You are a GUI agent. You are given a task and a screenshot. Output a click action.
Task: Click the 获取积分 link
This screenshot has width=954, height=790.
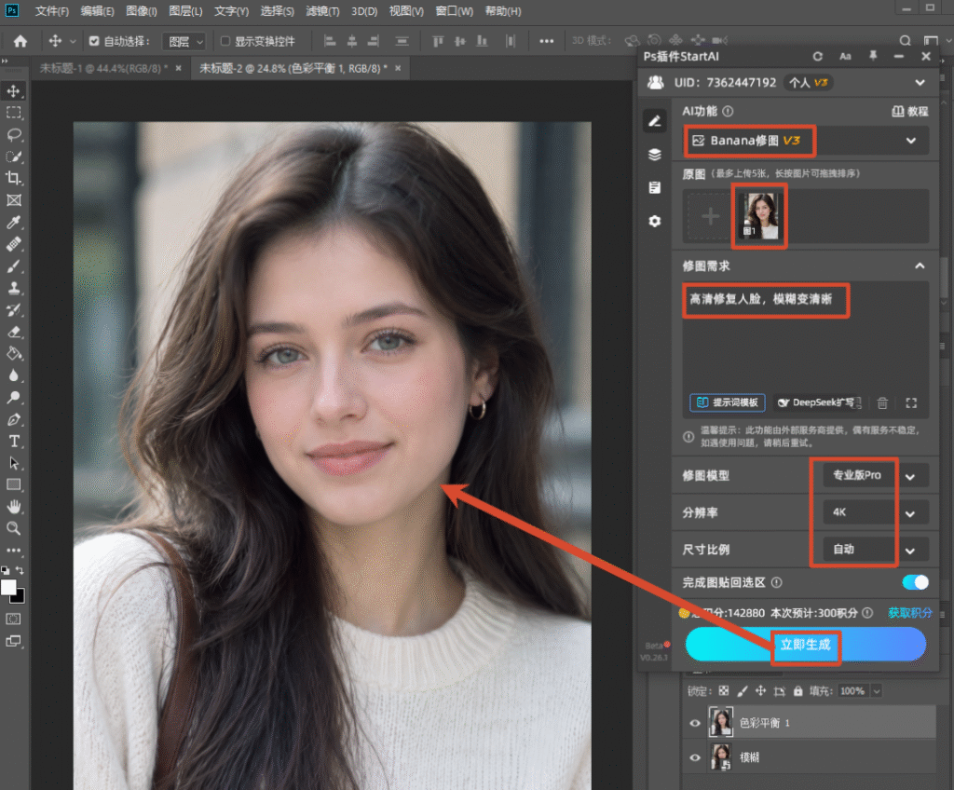click(x=909, y=613)
